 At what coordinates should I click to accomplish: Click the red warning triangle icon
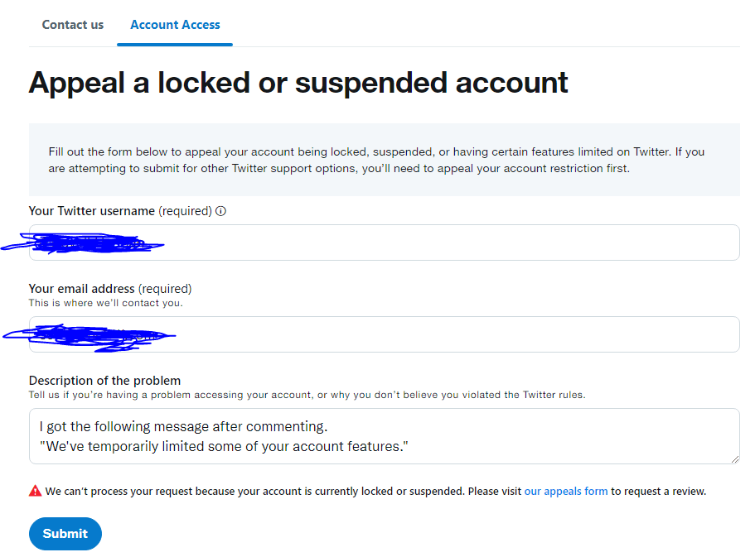pyautogui.click(x=35, y=490)
